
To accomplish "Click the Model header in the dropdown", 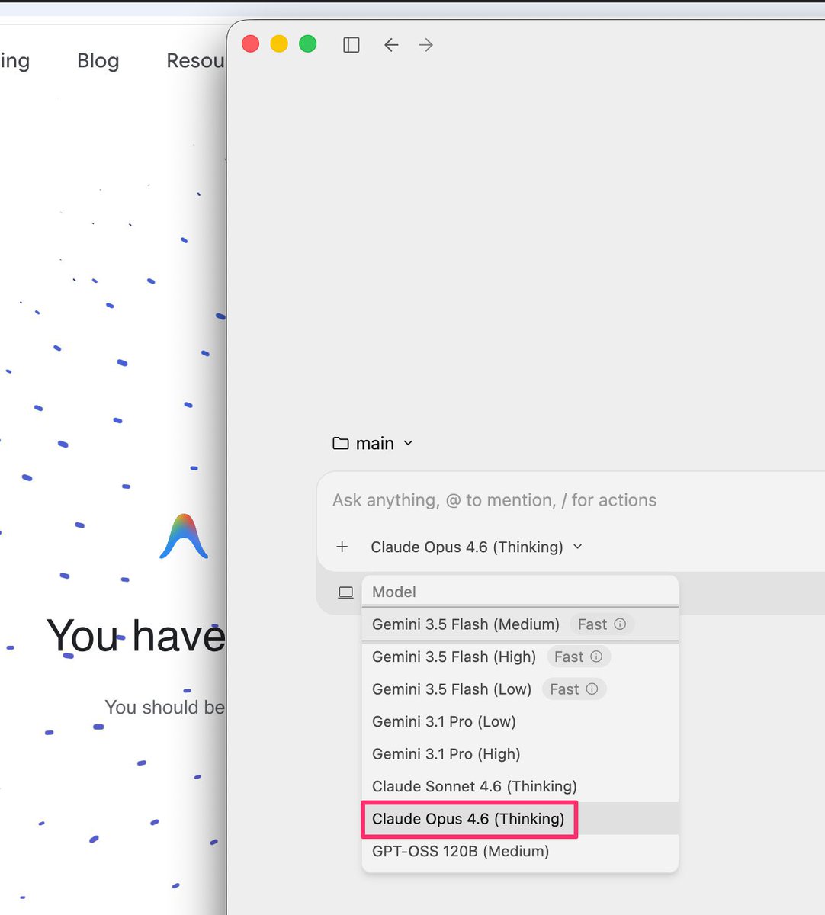I will (394, 592).
